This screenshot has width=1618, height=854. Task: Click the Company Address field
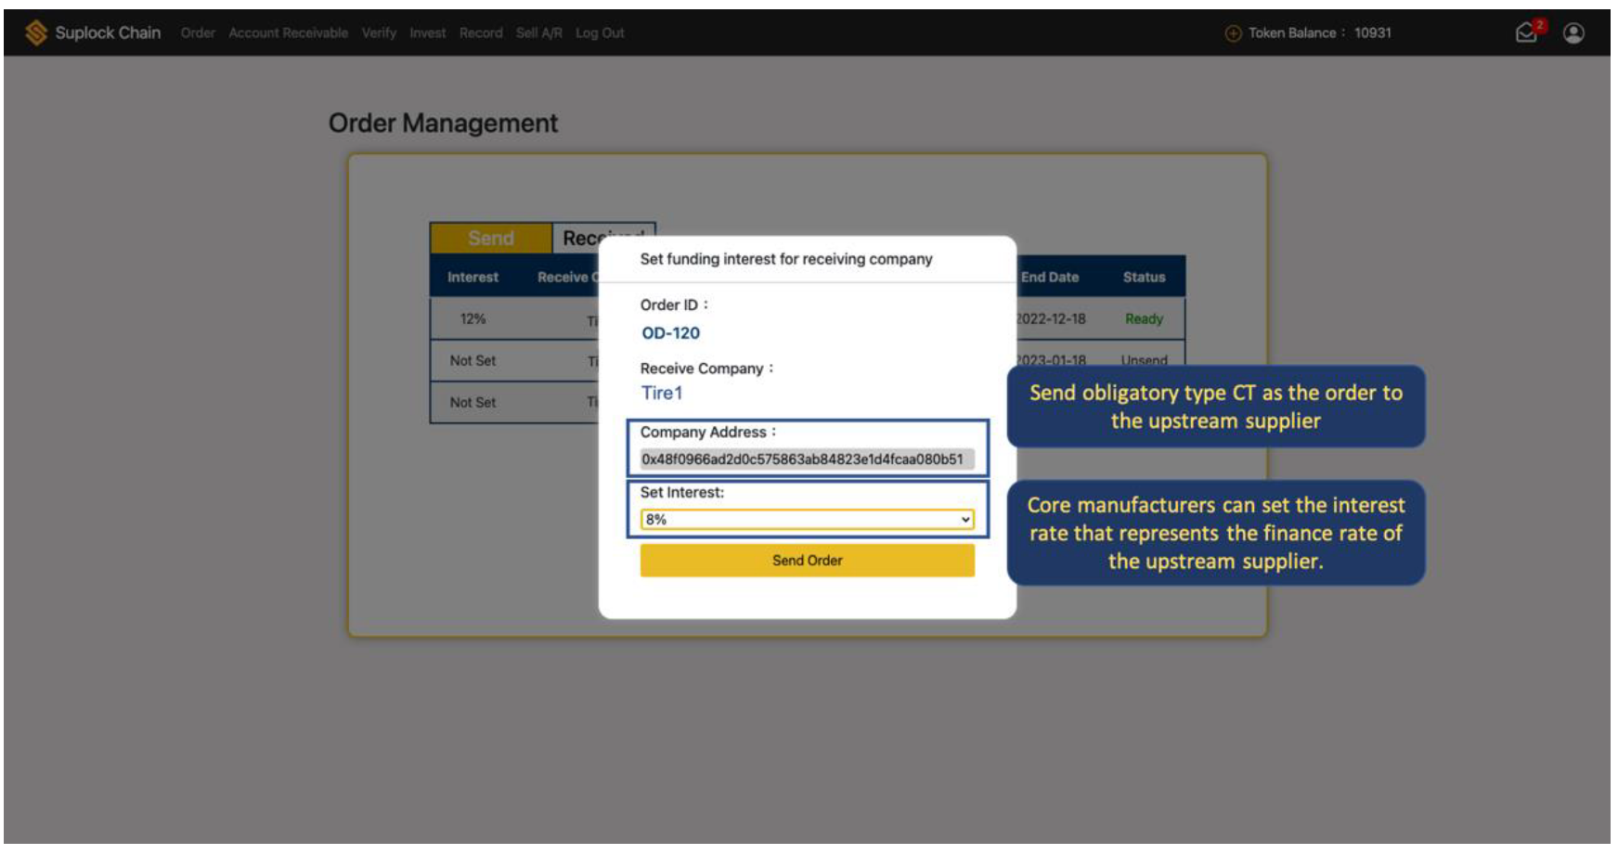(806, 459)
